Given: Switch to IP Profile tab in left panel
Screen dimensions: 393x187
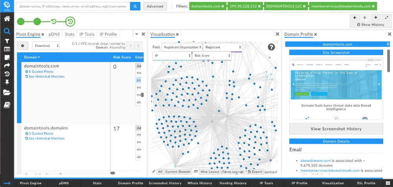Looking at the screenshot, I should click(x=108, y=34).
